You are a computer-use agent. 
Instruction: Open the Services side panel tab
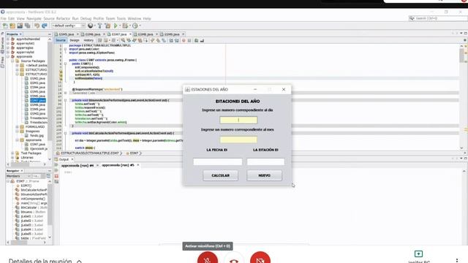click(2, 45)
